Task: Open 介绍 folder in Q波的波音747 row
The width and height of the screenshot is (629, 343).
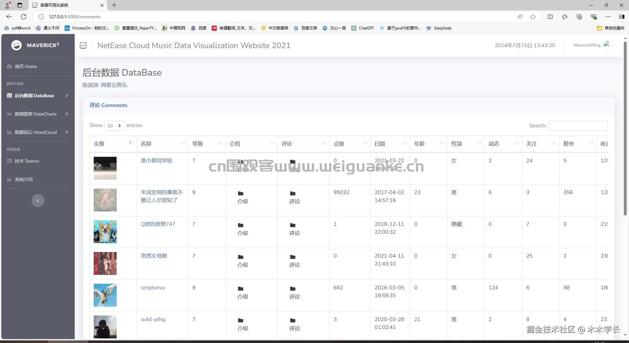Action: click(242, 229)
